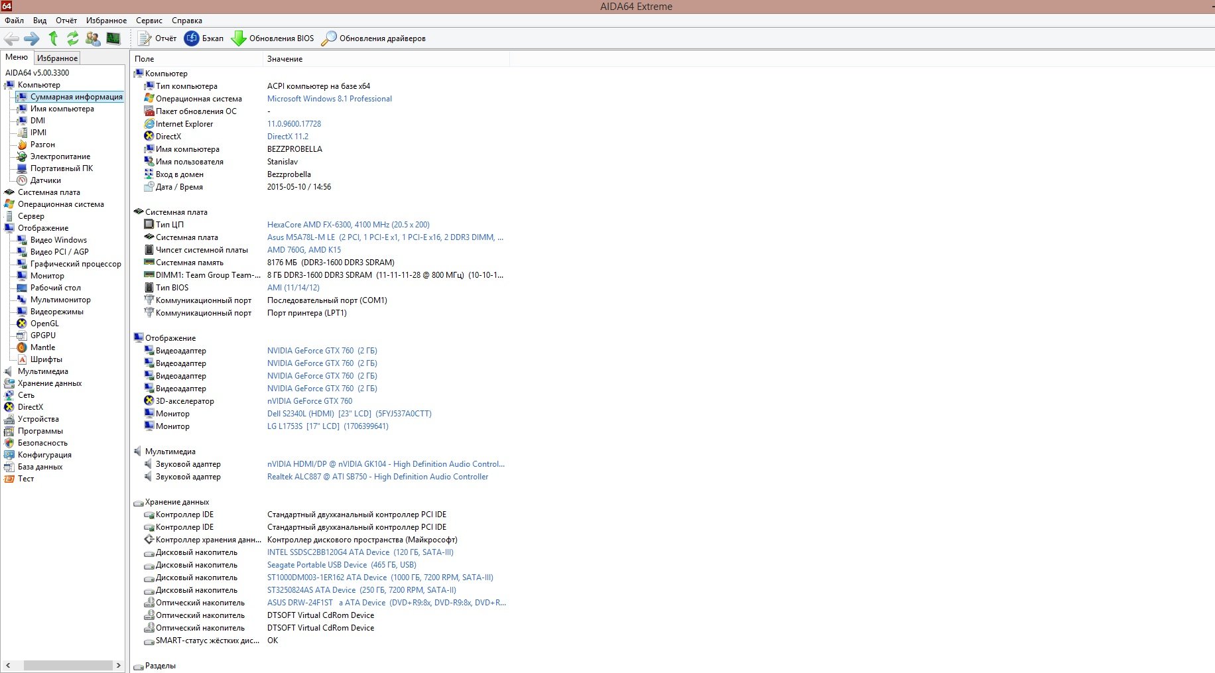Select Видео PCI / AGP tree item

(59, 252)
